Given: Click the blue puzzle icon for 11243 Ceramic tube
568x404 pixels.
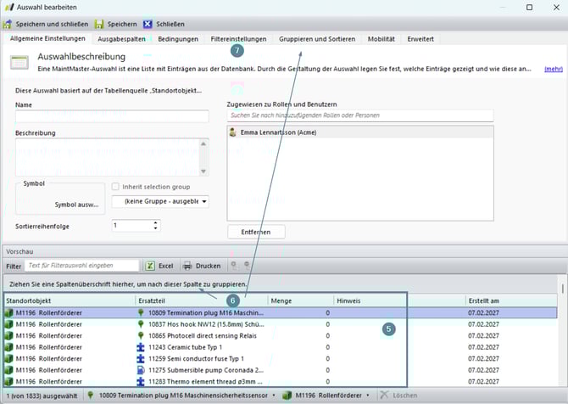Looking at the screenshot, I should [141, 347].
